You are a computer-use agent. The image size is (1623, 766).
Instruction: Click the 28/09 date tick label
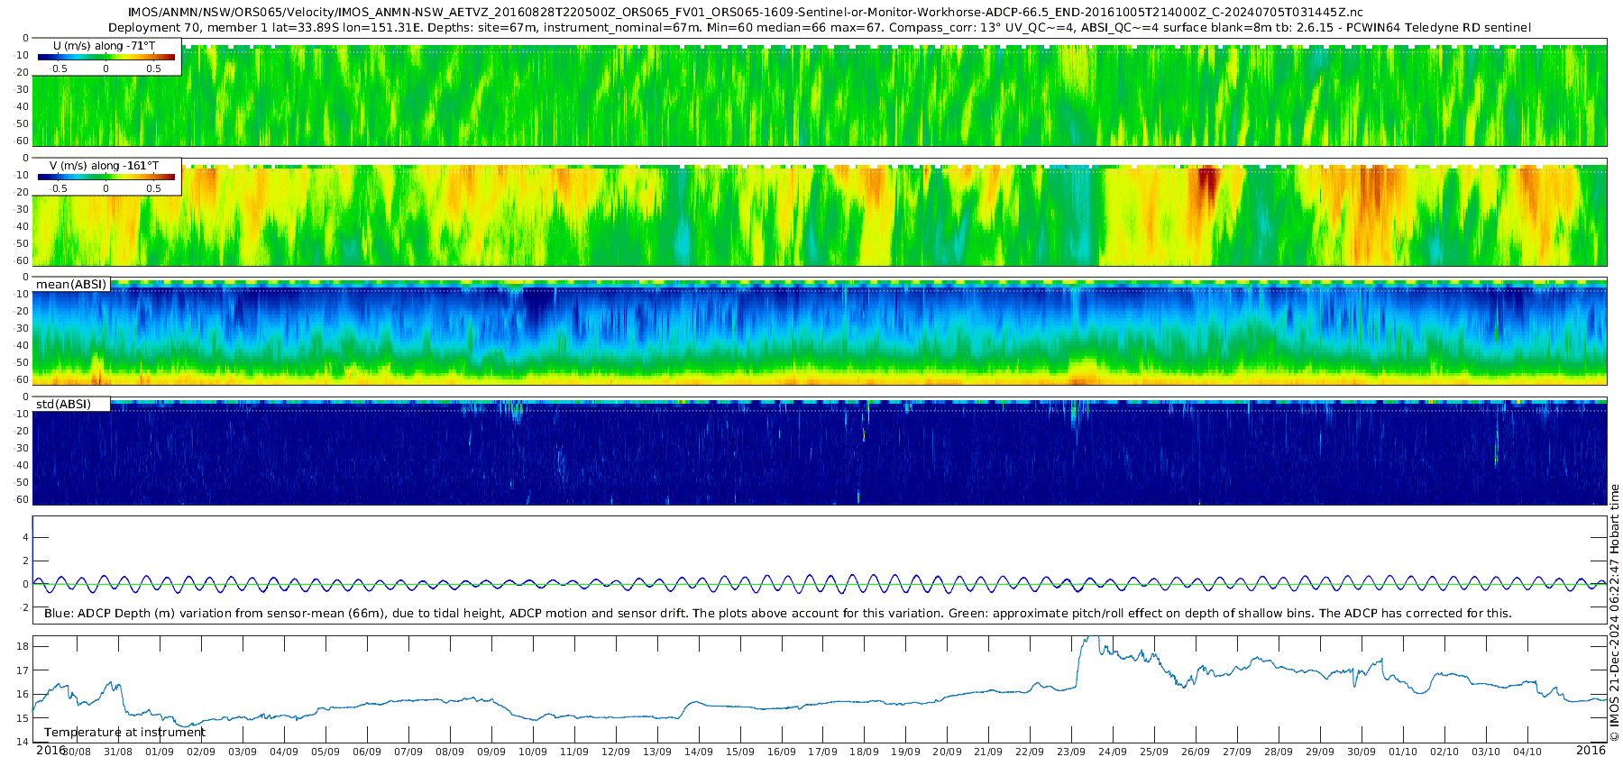tap(1279, 752)
